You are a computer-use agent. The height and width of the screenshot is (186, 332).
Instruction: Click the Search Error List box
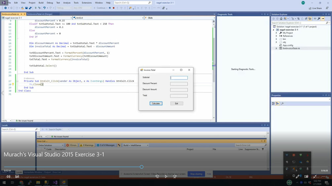(251, 145)
